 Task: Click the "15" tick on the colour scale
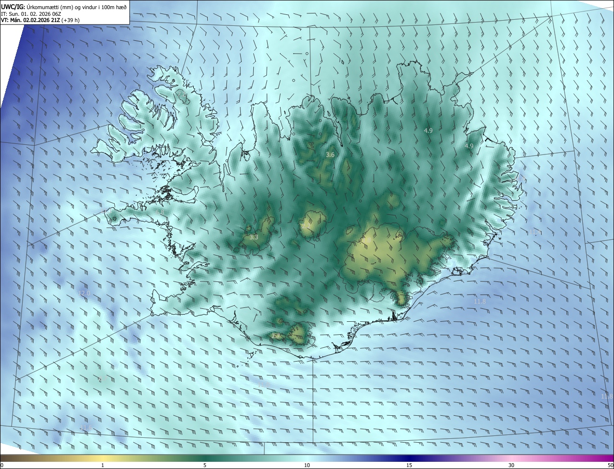coord(409,465)
